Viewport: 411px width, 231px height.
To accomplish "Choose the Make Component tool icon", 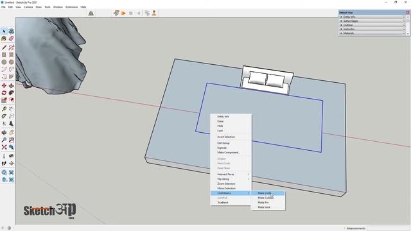I will (x=12, y=31).
